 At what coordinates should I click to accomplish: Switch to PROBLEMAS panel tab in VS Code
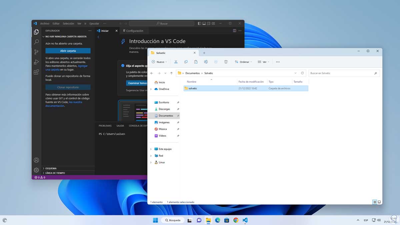pos(105,126)
